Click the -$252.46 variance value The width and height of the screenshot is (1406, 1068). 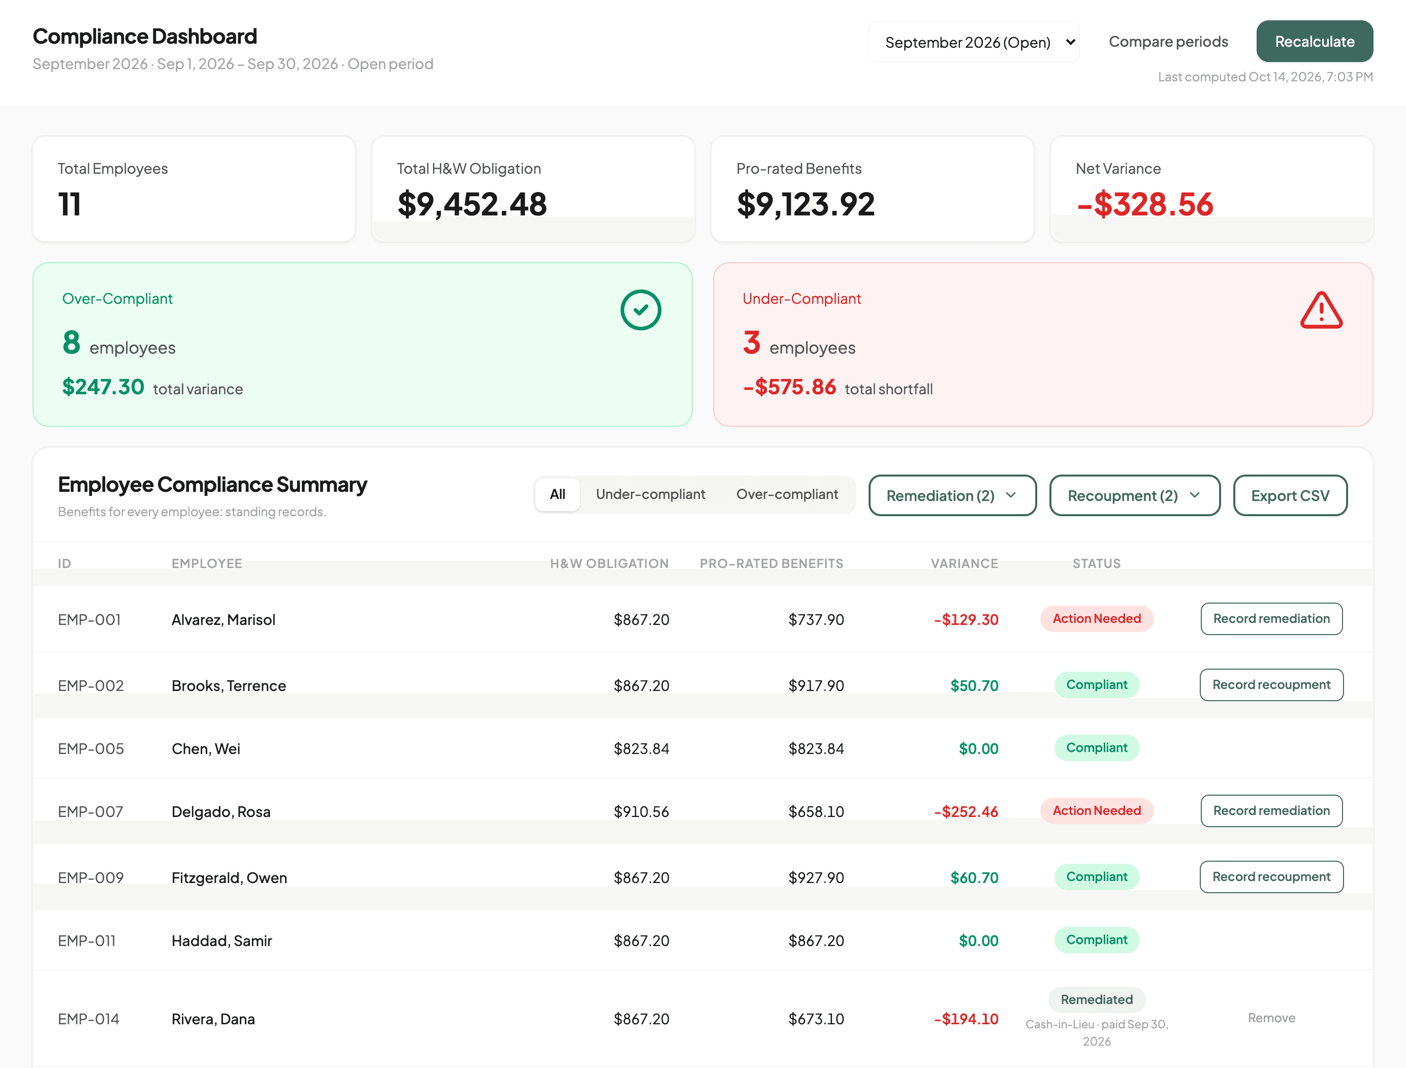coord(966,811)
